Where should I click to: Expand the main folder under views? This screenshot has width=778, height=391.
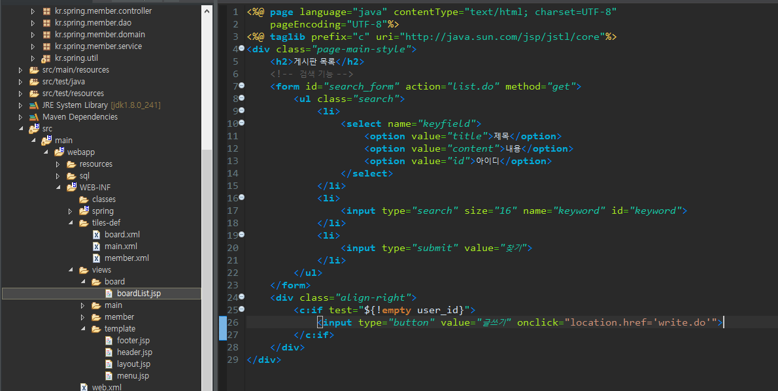click(x=83, y=305)
